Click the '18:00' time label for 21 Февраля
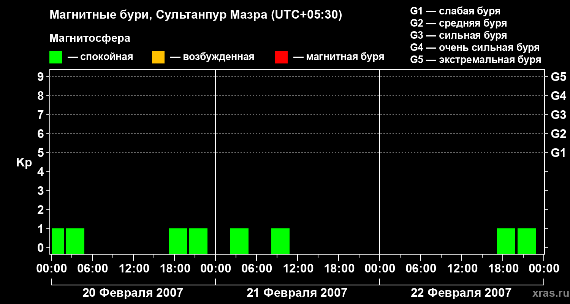Viewport: 570px width, 304px height. (339, 269)
